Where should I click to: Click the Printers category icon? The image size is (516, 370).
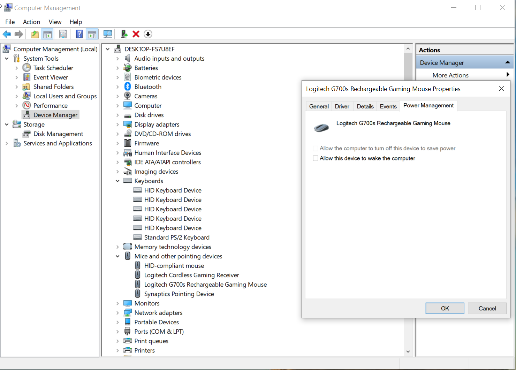(x=128, y=350)
